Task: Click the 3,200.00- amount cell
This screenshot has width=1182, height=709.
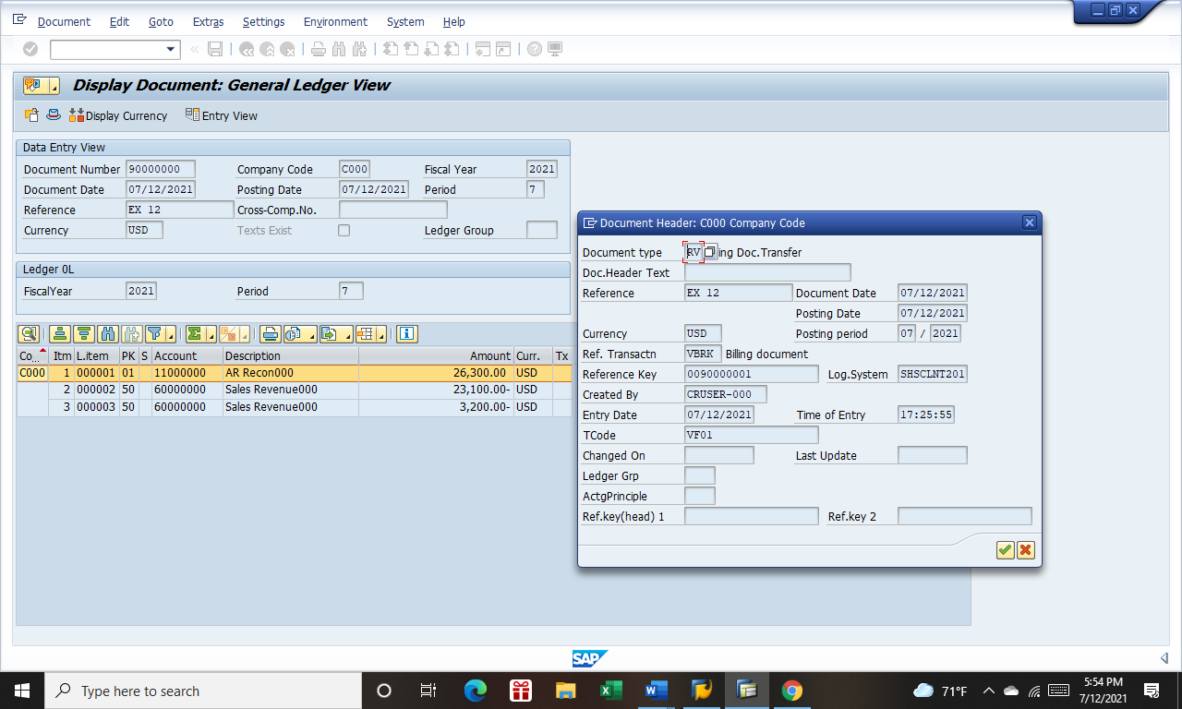Action: click(x=436, y=406)
